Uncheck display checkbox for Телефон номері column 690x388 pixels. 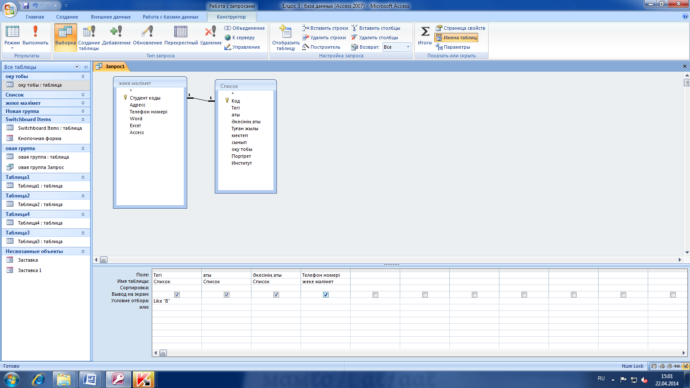[326, 294]
